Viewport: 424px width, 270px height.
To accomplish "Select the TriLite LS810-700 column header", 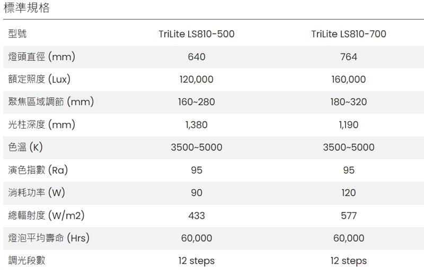I will (349, 34).
